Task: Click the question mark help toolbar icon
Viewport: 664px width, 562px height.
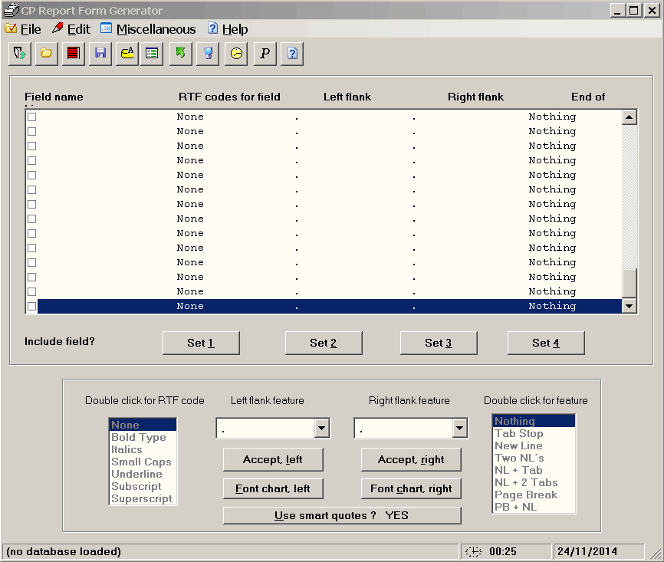Action: pos(292,54)
